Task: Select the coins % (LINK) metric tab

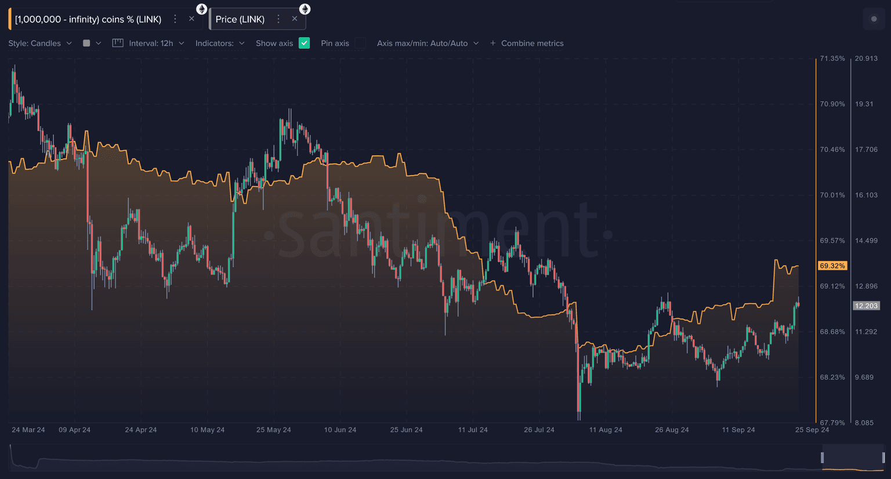Action: coord(88,19)
